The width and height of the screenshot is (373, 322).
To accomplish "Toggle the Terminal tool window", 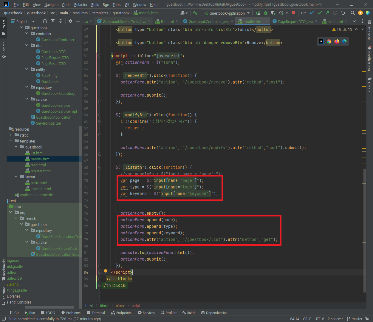I will point(96,313).
